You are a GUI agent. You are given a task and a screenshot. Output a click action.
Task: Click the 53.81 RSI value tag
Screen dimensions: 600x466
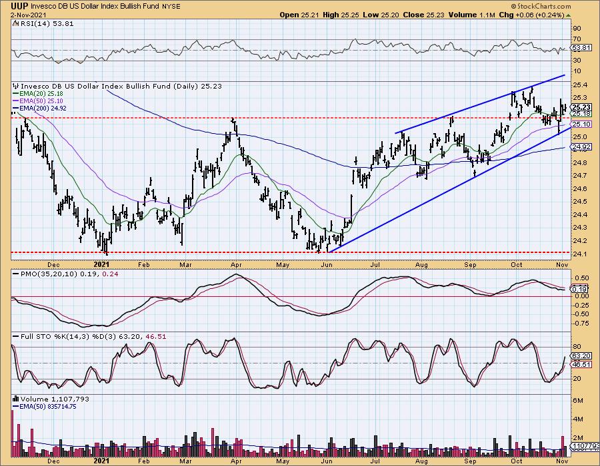(x=581, y=48)
